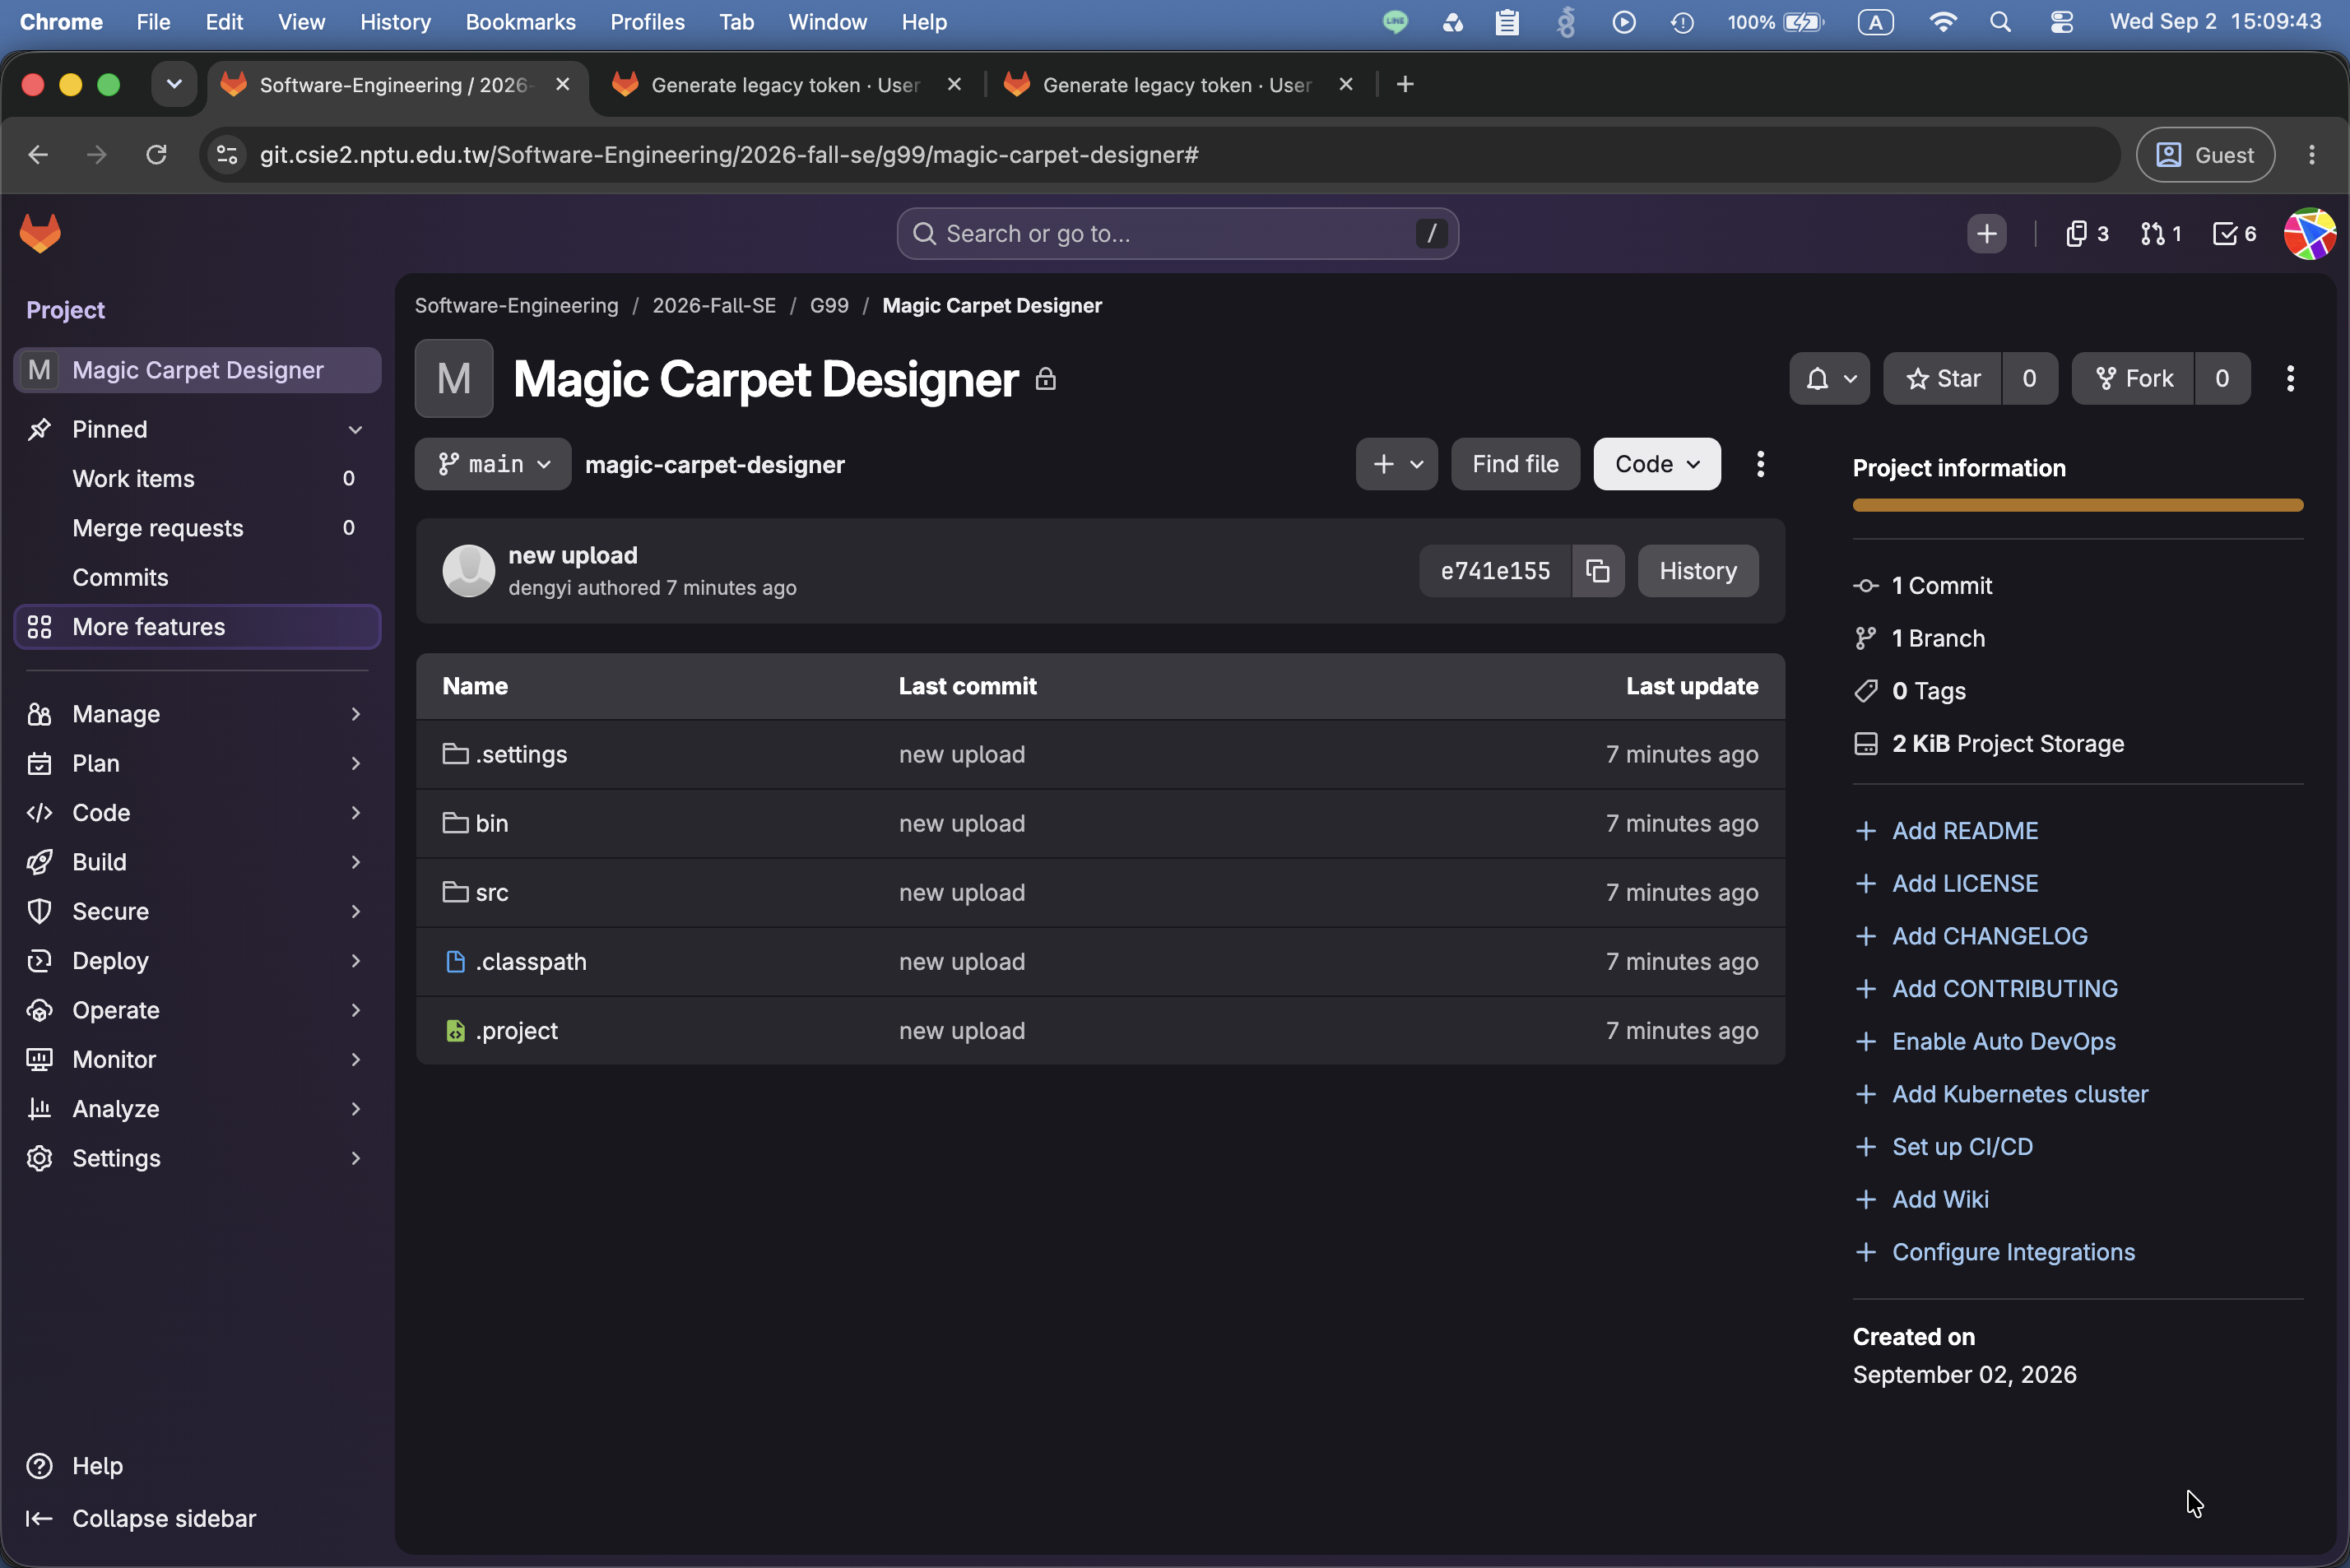Click the create new plus icon in top bar

(x=1986, y=234)
